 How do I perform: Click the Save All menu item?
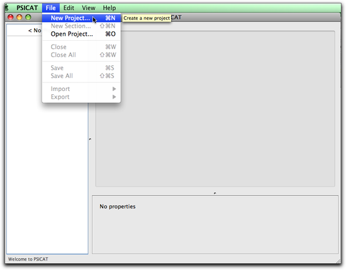point(81,76)
